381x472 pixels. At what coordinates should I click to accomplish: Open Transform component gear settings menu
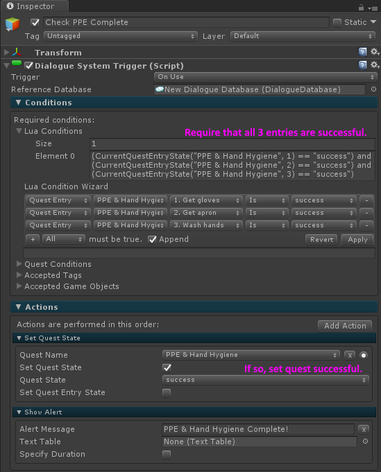coord(374,52)
